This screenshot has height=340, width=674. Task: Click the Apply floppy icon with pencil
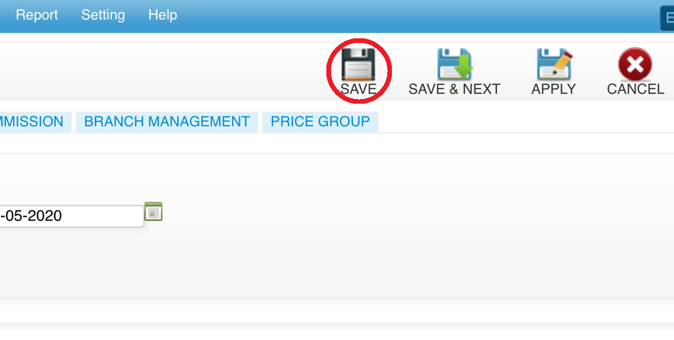(x=555, y=64)
